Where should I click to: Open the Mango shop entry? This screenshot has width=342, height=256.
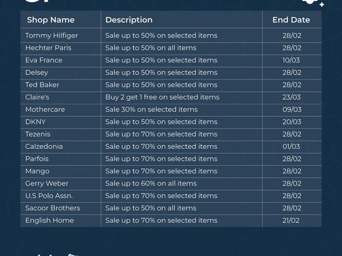tap(37, 171)
